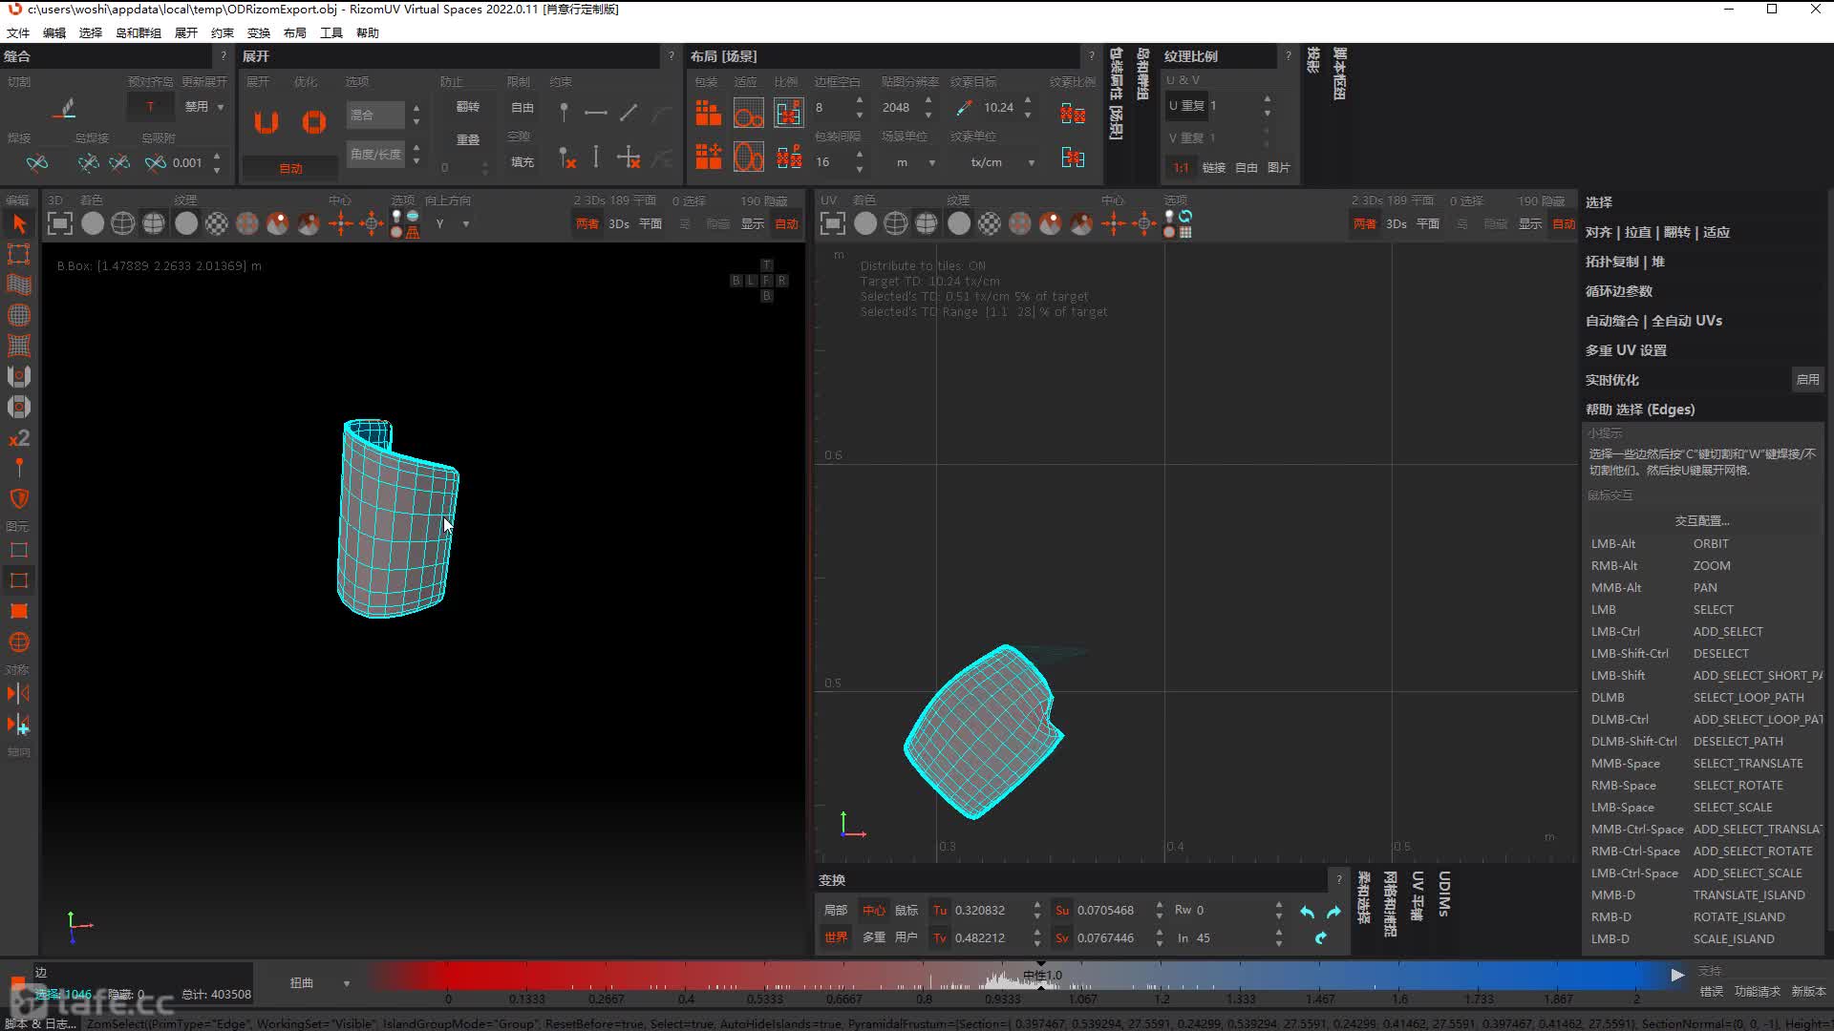Image resolution: width=1834 pixels, height=1031 pixels.
Task: Click the mirror symmetry icon in left sidebar
Action: point(18,694)
